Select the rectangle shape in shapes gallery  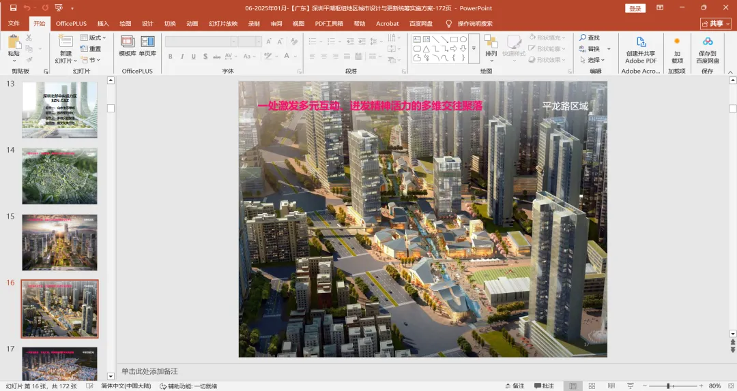454,40
